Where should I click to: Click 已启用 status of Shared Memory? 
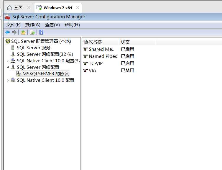[127, 49]
